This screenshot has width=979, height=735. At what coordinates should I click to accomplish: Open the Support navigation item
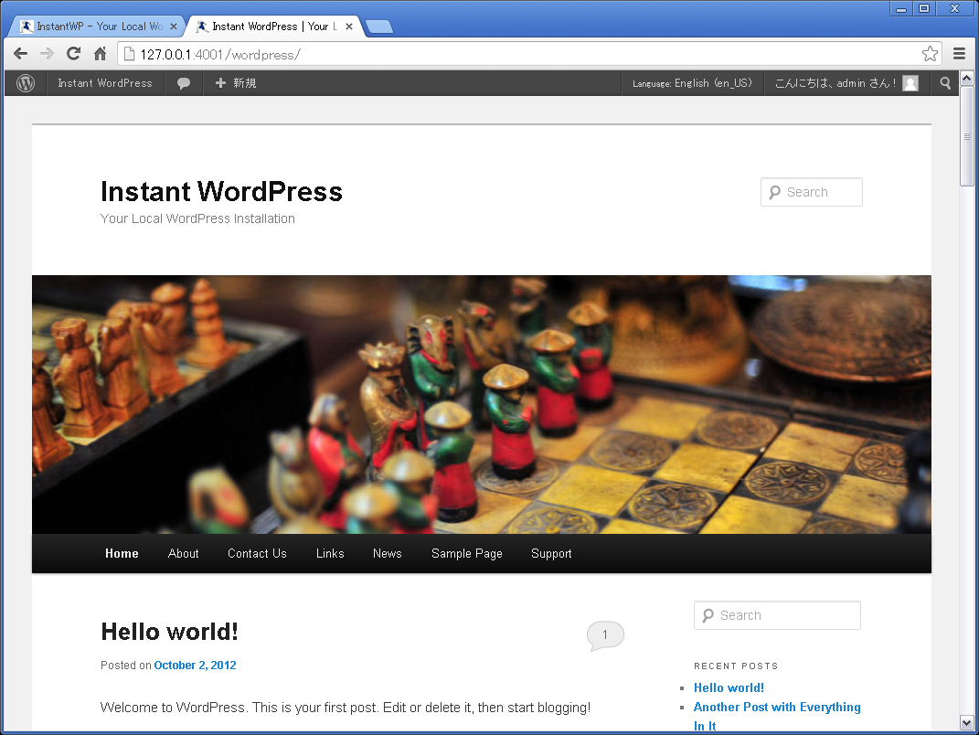pos(551,553)
